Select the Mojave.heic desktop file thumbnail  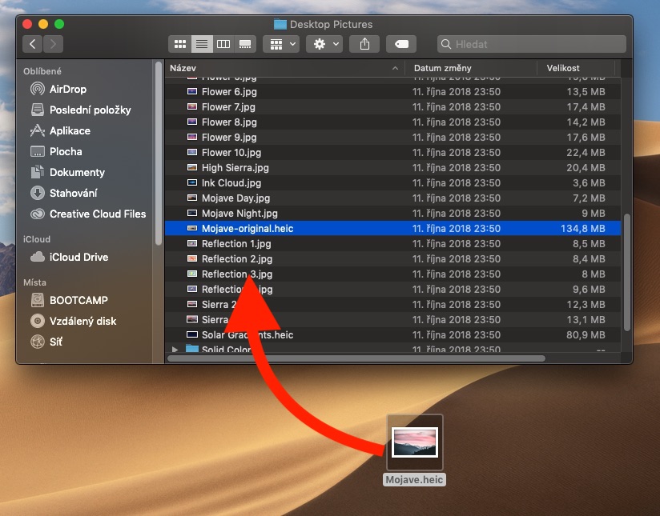coord(415,442)
